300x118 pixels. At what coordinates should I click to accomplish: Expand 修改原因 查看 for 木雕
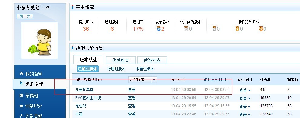[245, 115]
